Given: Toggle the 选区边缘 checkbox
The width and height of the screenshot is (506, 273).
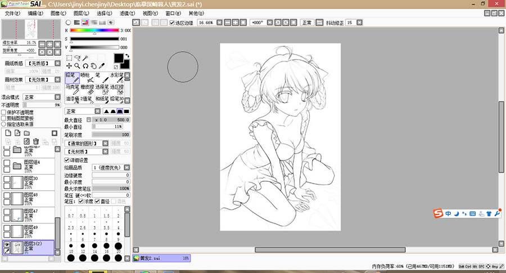Looking at the screenshot, I should pos(172,23).
